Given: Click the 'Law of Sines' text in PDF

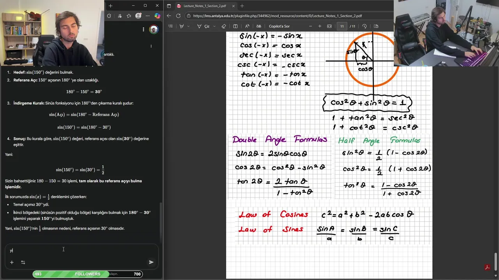Looking at the screenshot, I should tap(271, 229).
